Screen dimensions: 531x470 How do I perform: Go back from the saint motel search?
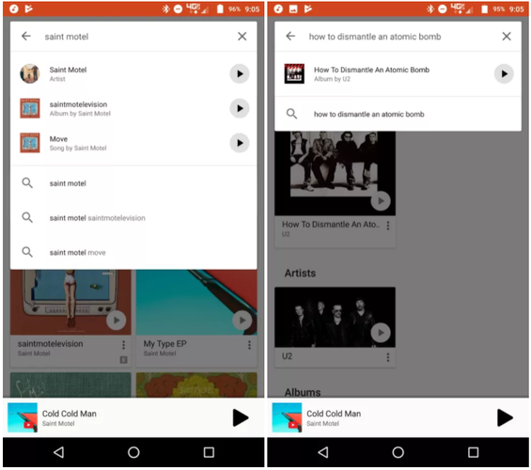[26, 36]
